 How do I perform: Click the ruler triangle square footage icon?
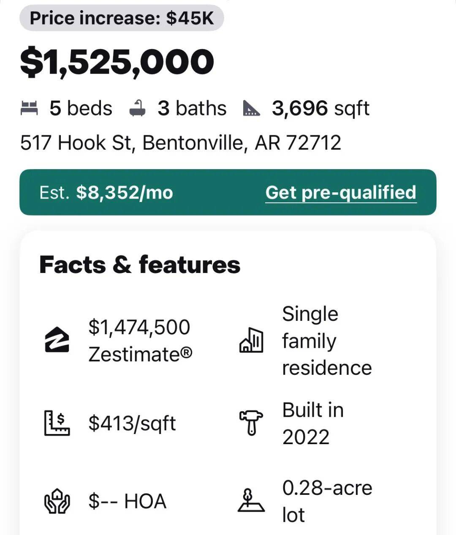[x=252, y=108]
